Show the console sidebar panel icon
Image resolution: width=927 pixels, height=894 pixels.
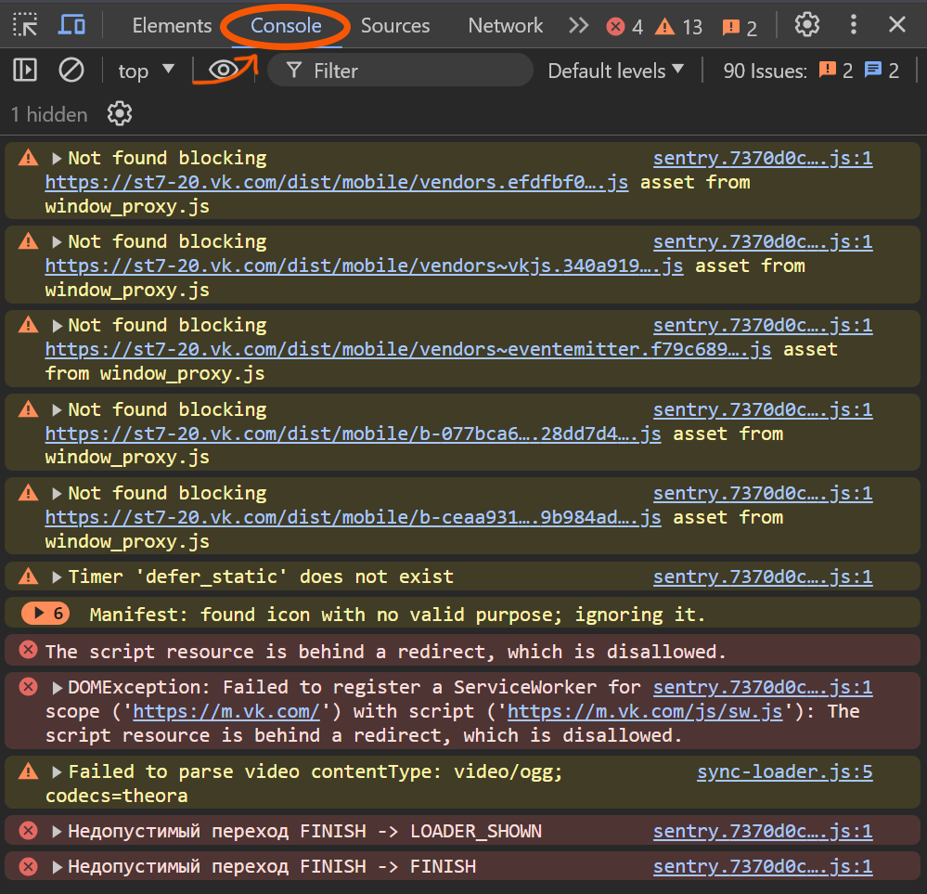(25, 70)
